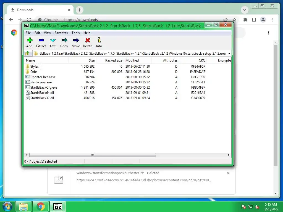Open Chrome profile avatar icon

point(263,20)
